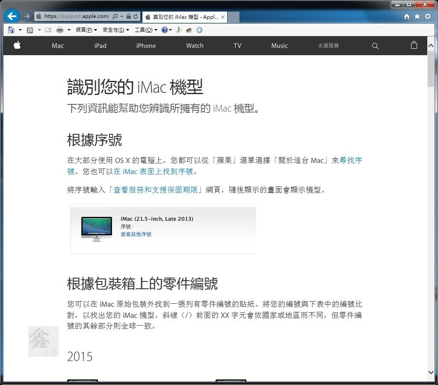The height and width of the screenshot is (385, 438).
Task: Open the shopping bag icon
Action: tap(414, 45)
